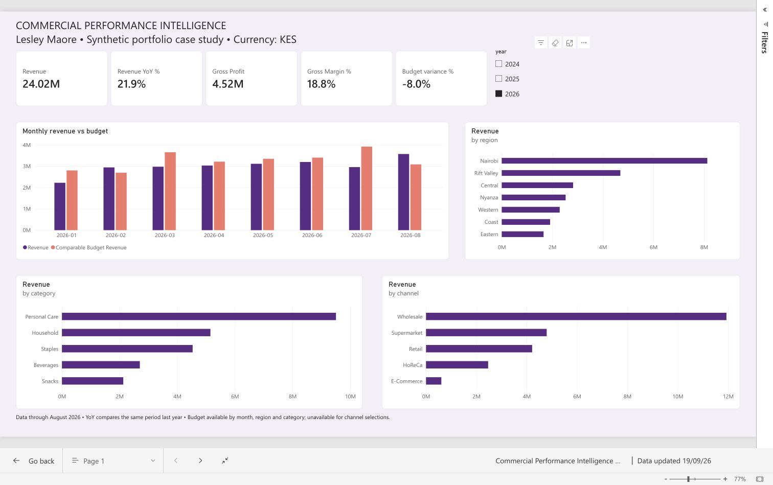This screenshot has width=773, height=485.
Task: Click the Supermarket axis label
Action: point(407,333)
